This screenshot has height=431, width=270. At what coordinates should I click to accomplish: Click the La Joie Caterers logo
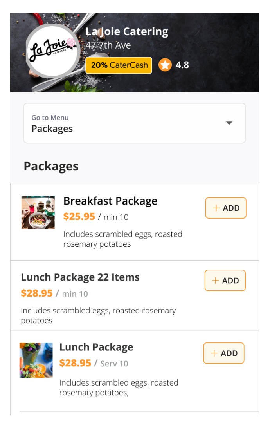[x=53, y=51]
